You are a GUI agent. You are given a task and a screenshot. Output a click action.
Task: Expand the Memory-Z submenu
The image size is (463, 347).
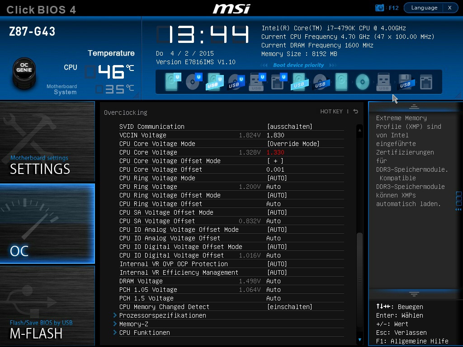pos(134,324)
